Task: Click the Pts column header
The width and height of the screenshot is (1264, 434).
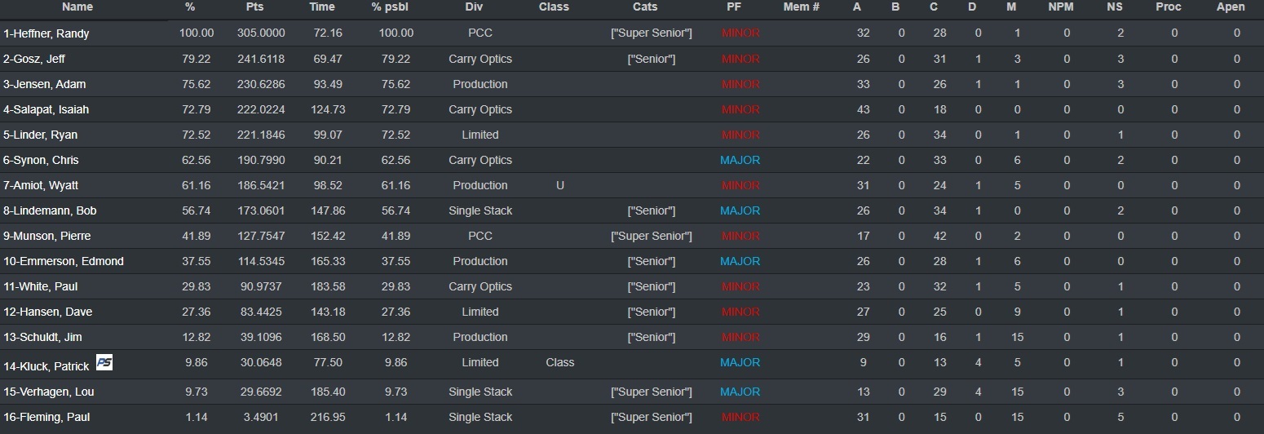Action: [x=254, y=7]
